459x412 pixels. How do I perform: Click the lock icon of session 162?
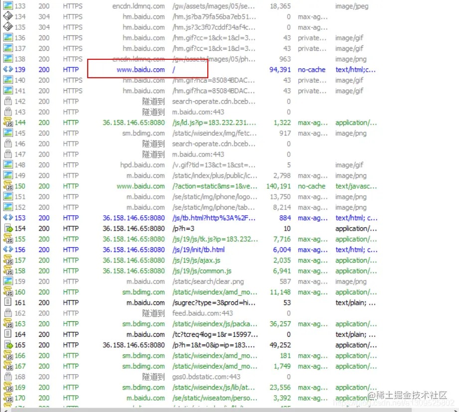point(8,313)
